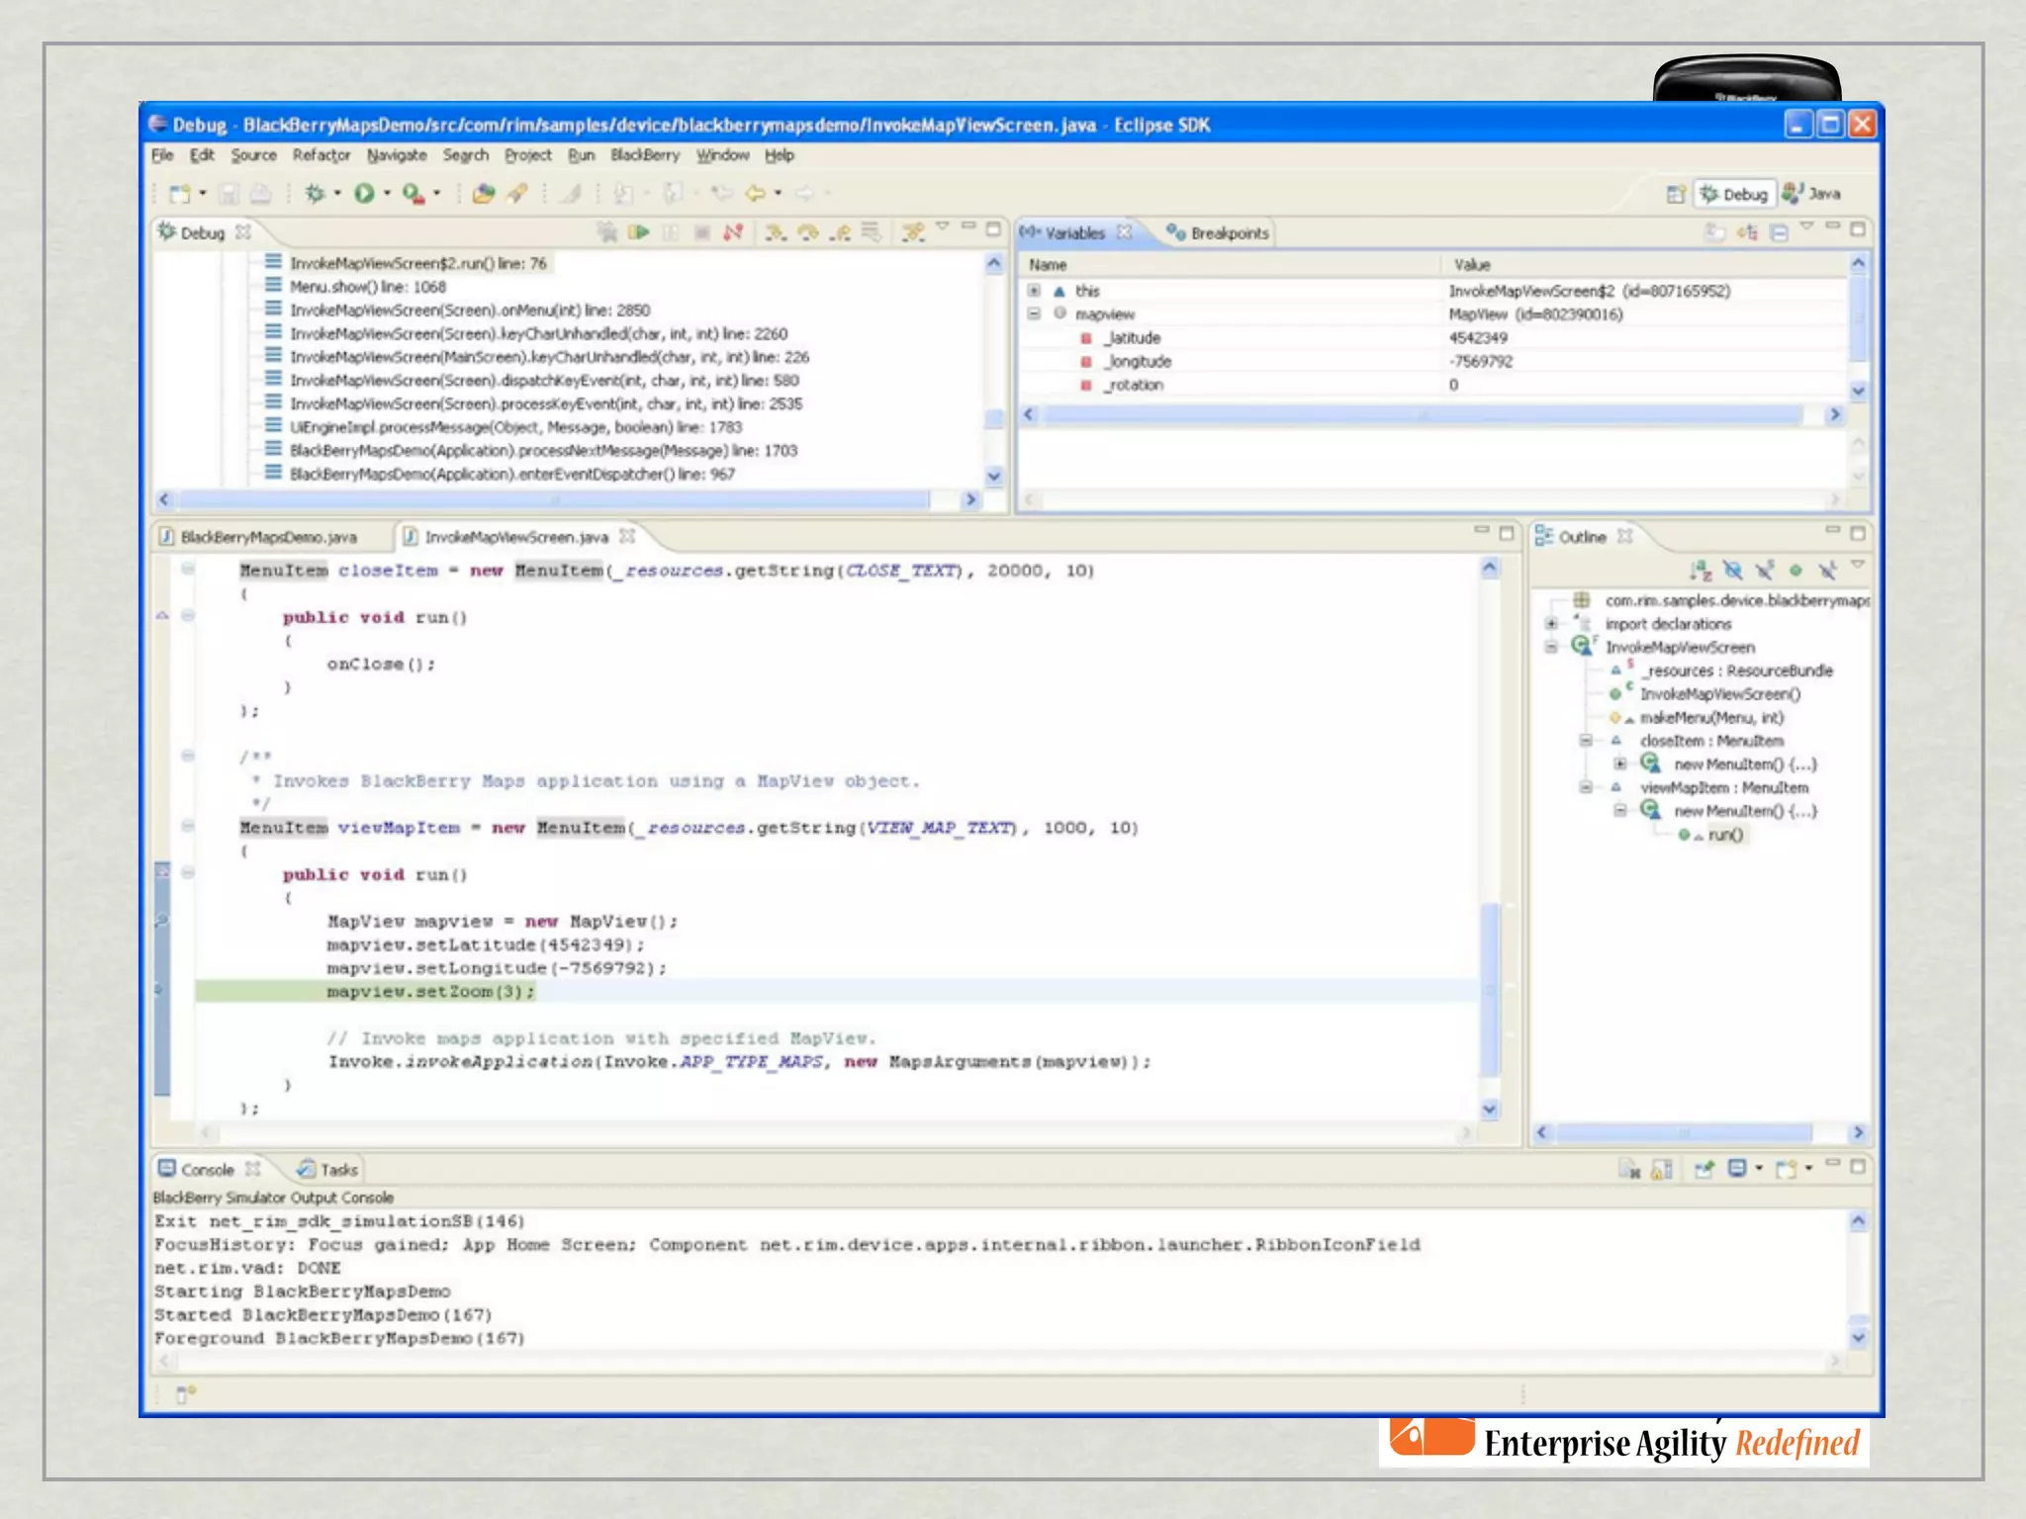Click the Debug view horizontal scrollbar
The height and width of the screenshot is (1519, 2026).
555,499
